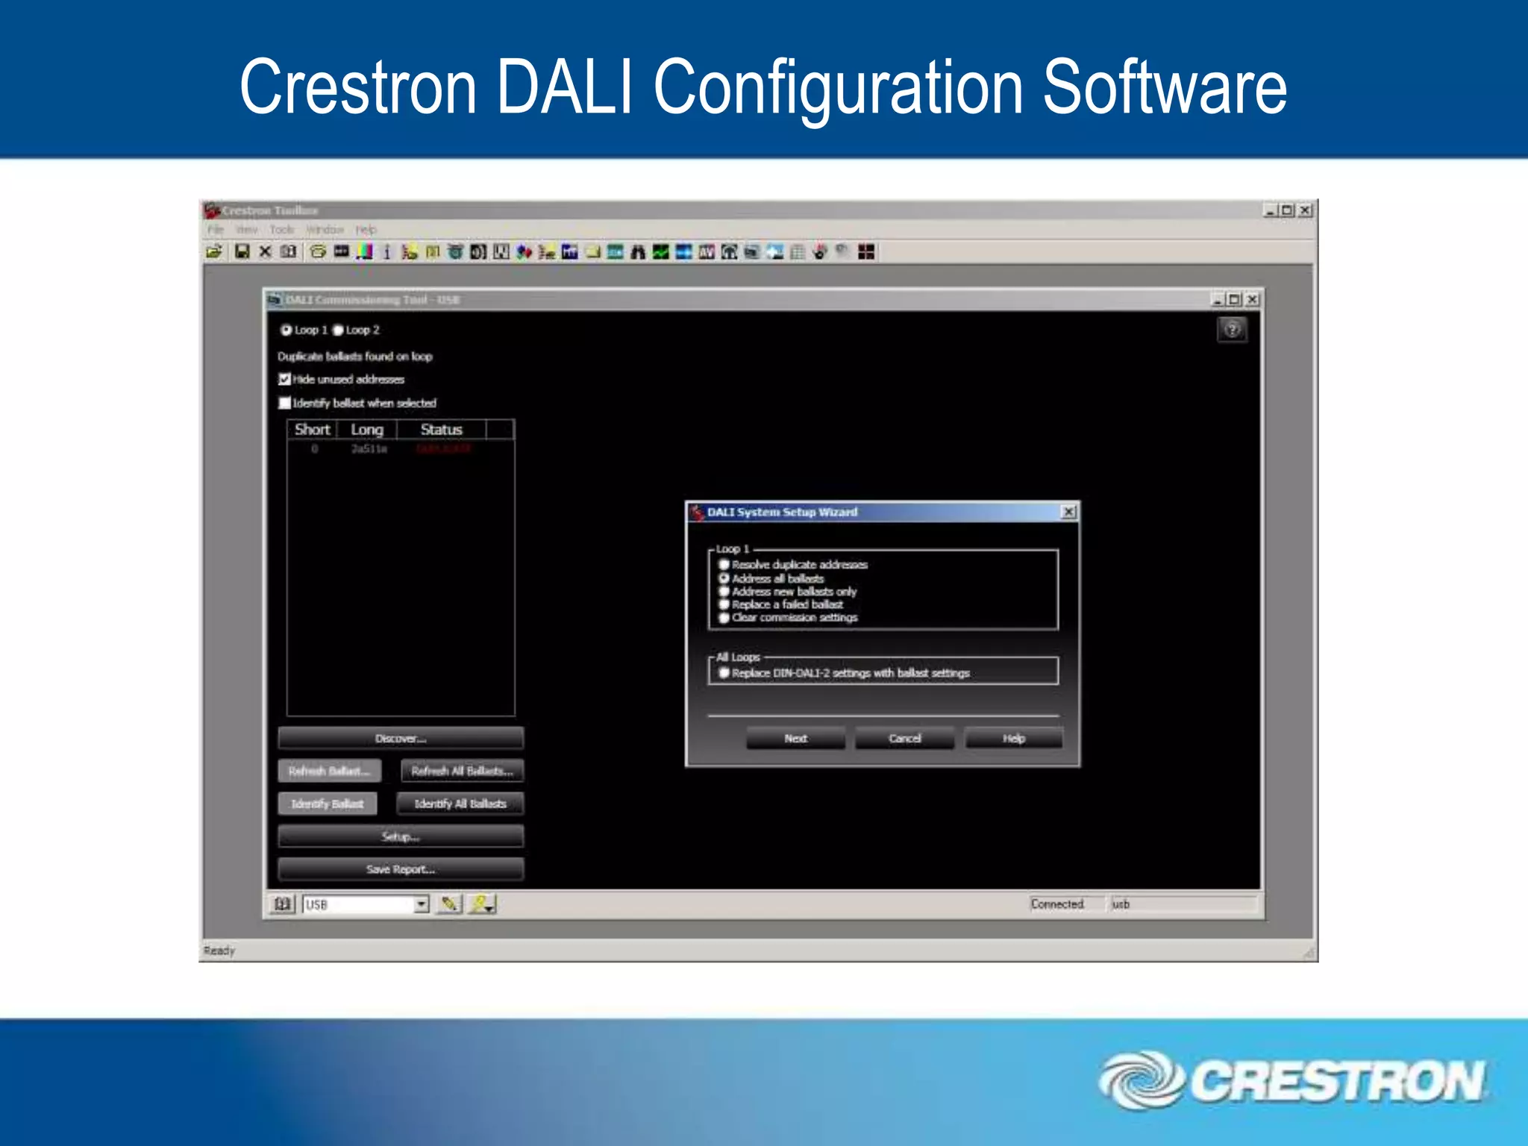The width and height of the screenshot is (1528, 1146).
Task: Select Clear commission settings option
Action: (x=724, y=618)
